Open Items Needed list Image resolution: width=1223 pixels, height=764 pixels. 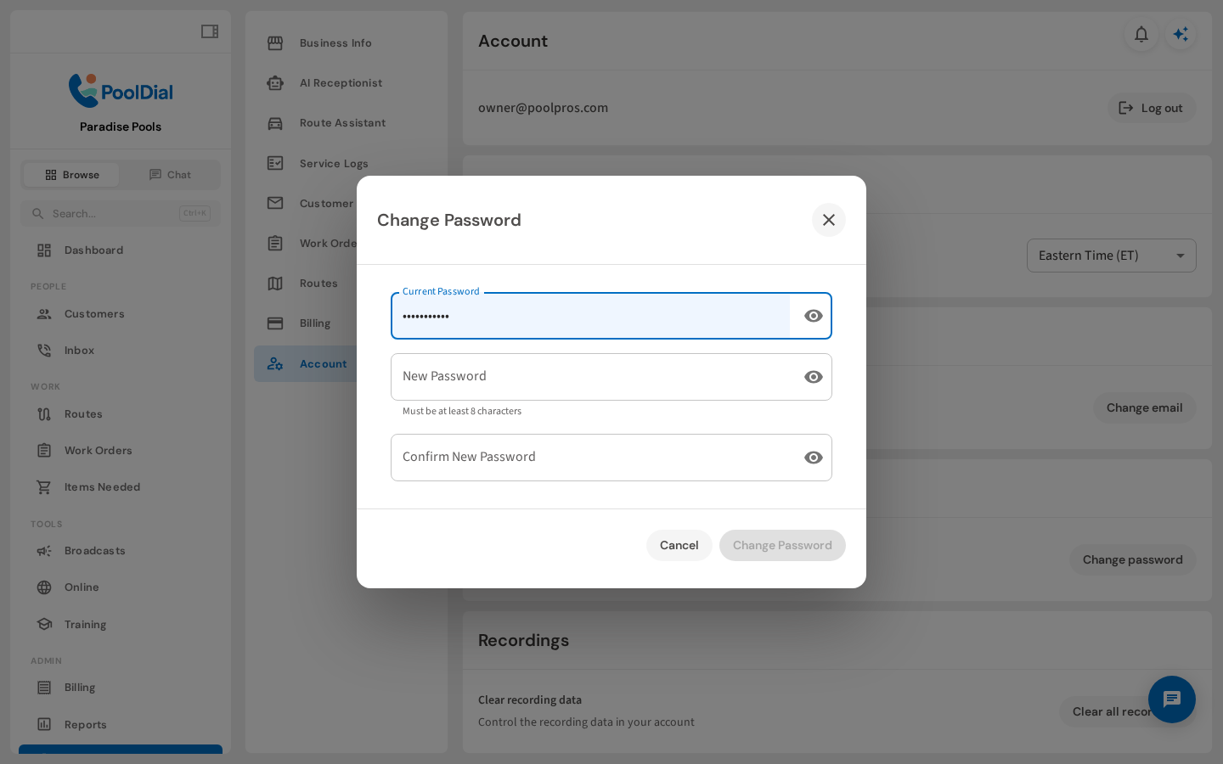(121, 487)
